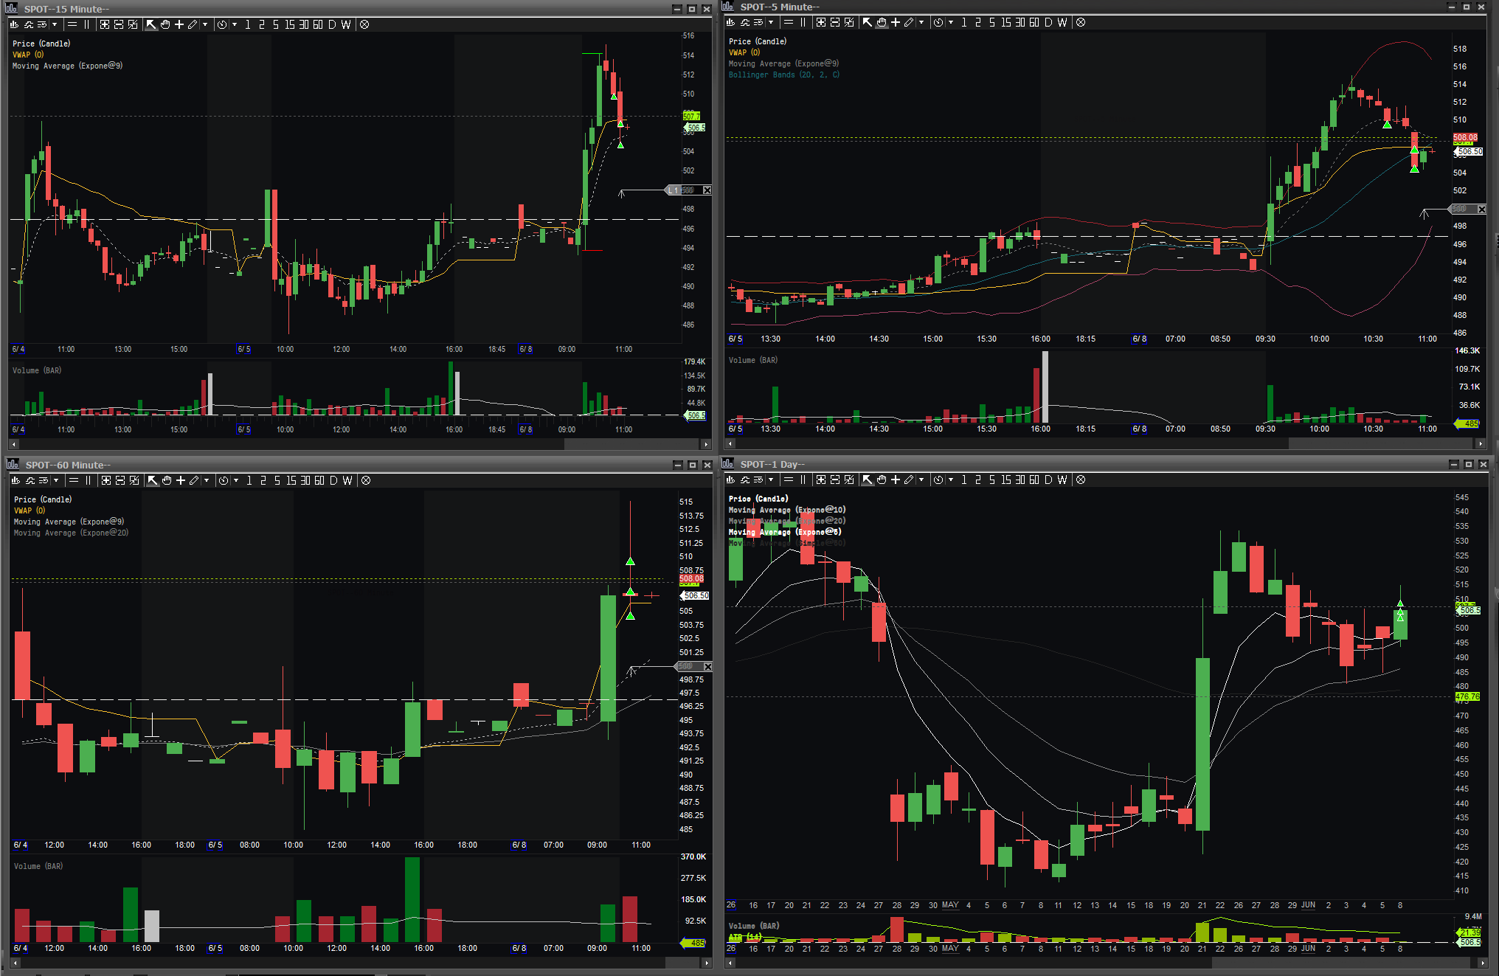Open the studies icon in SPOT 15 Minute toolbar

click(29, 24)
